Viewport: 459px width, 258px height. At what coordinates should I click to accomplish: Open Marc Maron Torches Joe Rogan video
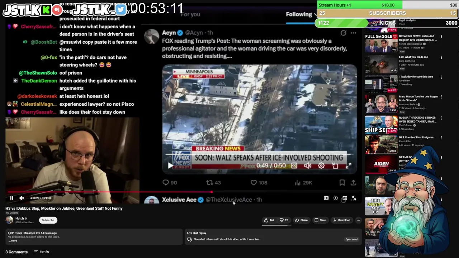(x=418, y=99)
